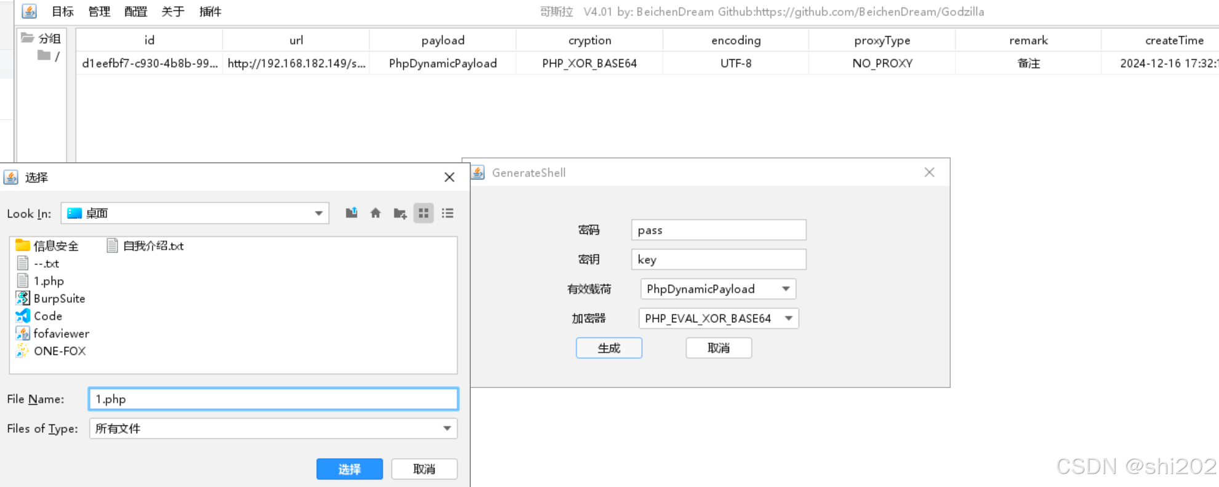Viewport: 1219px width, 487px height.
Task: Select the Code shortcut
Action: 39,316
